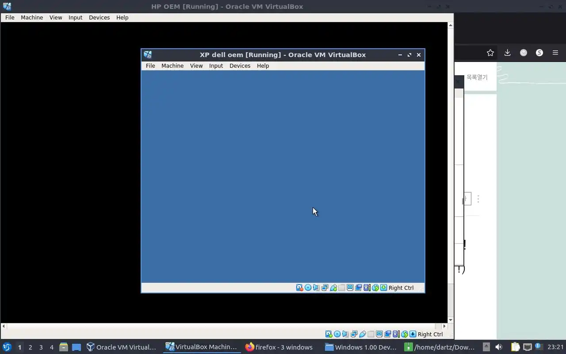566x354 pixels.
Task: Click network icon in HP OEM status bar
Action: [354, 334]
